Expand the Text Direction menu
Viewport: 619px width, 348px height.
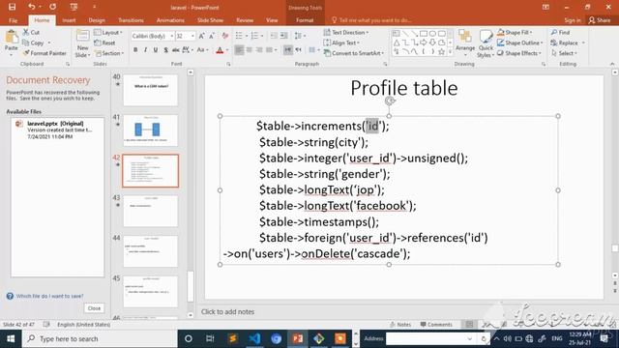346,32
